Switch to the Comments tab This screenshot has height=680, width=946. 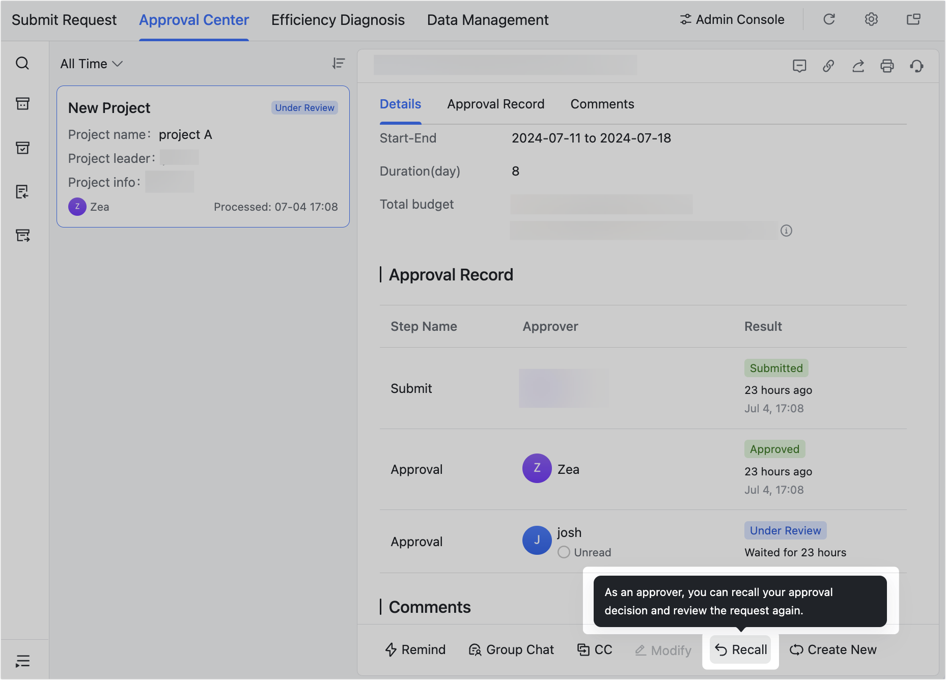pos(602,104)
